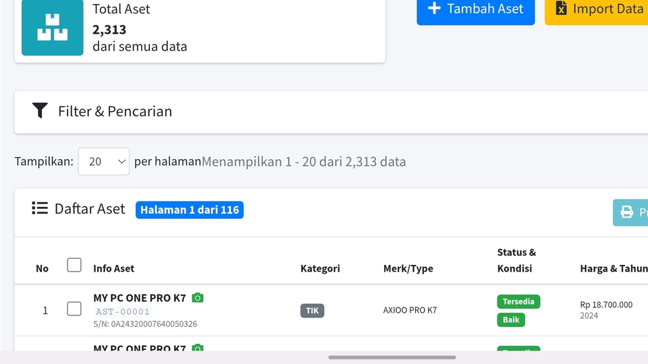
Task: Click the funnel filter icon
Action: pos(40,111)
